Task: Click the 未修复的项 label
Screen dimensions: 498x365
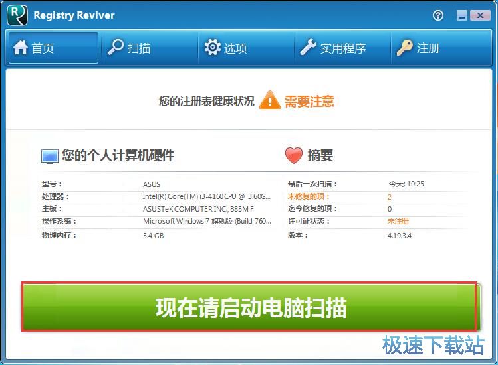Action: [x=309, y=196]
